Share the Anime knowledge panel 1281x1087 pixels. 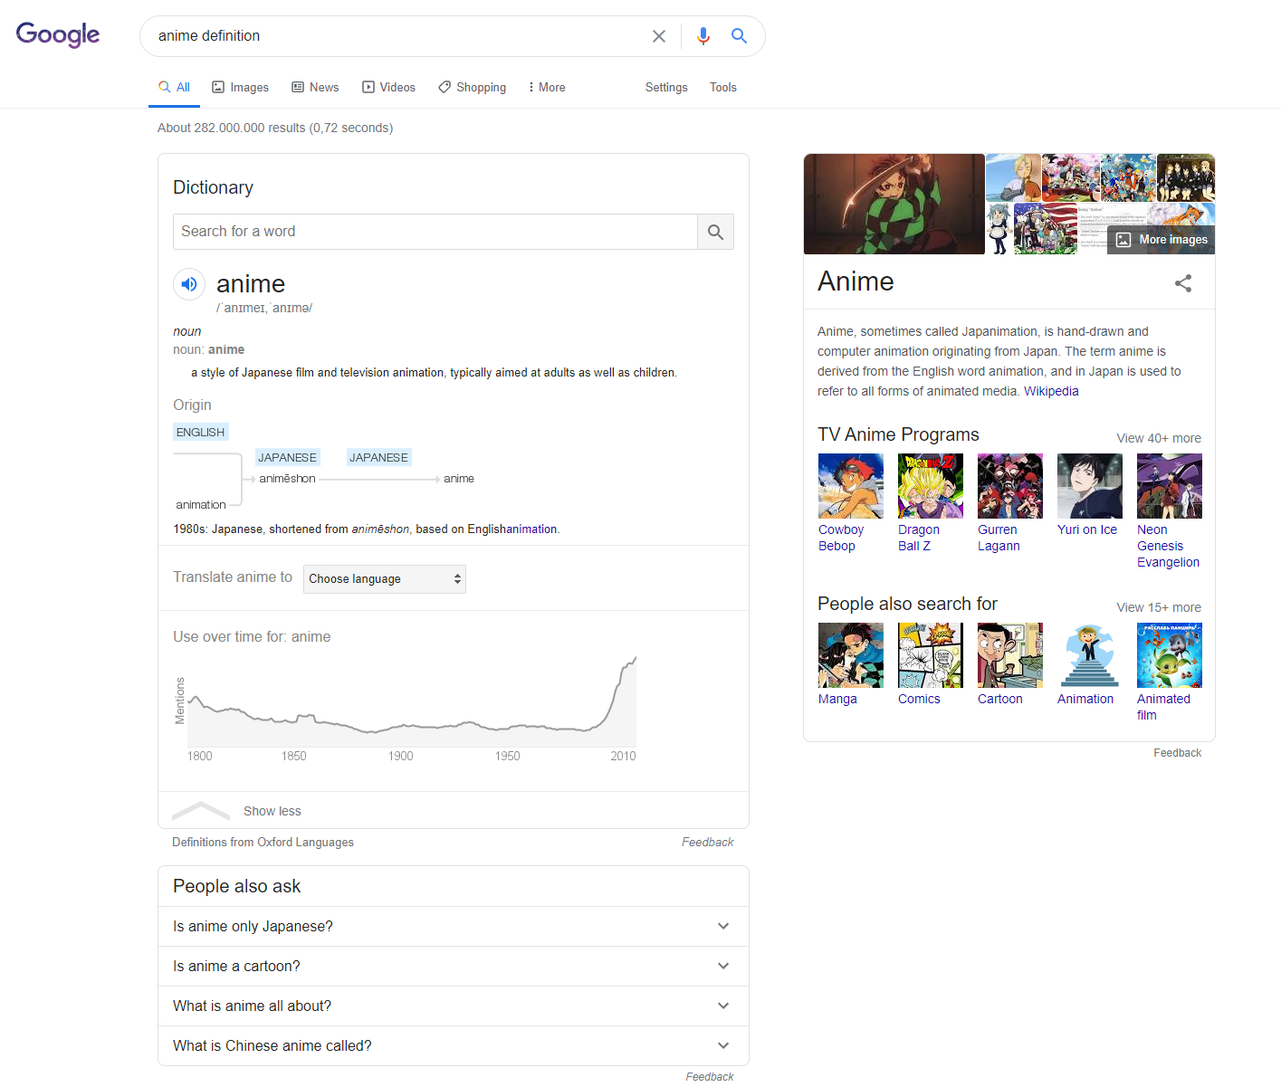(x=1182, y=283)
